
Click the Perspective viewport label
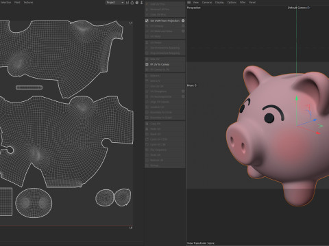pos(194,8)
